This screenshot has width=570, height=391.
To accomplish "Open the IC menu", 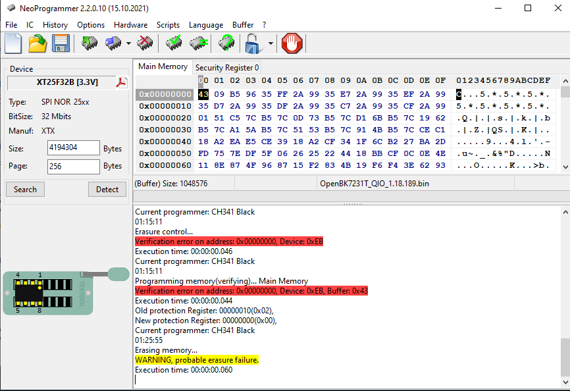I will [30, 25].
